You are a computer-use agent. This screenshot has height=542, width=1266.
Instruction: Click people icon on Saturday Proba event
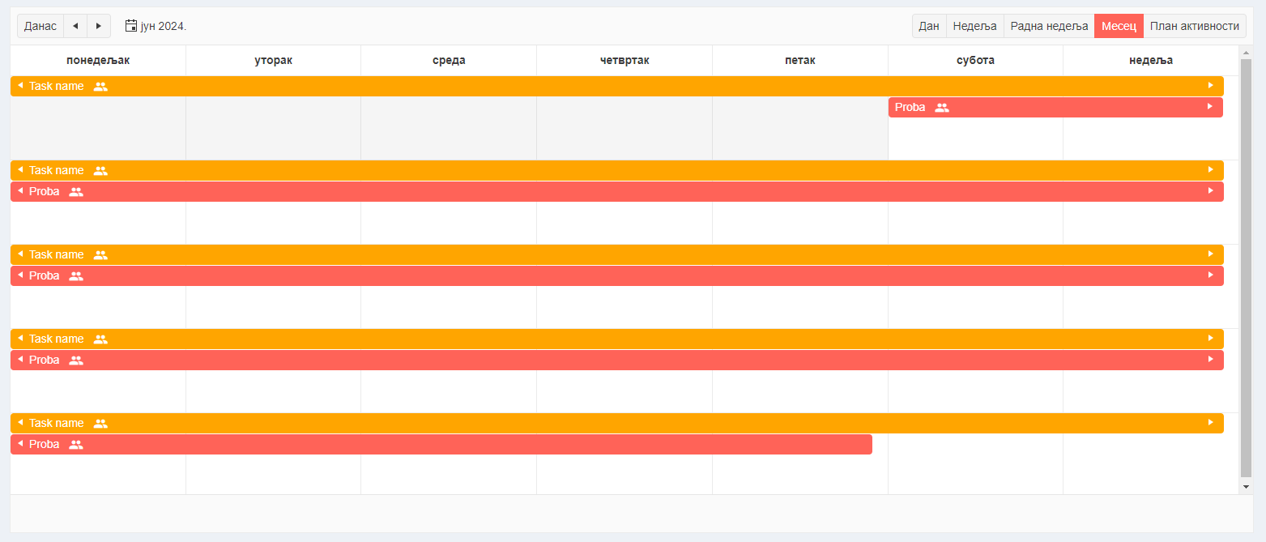(x=942, y=108)
